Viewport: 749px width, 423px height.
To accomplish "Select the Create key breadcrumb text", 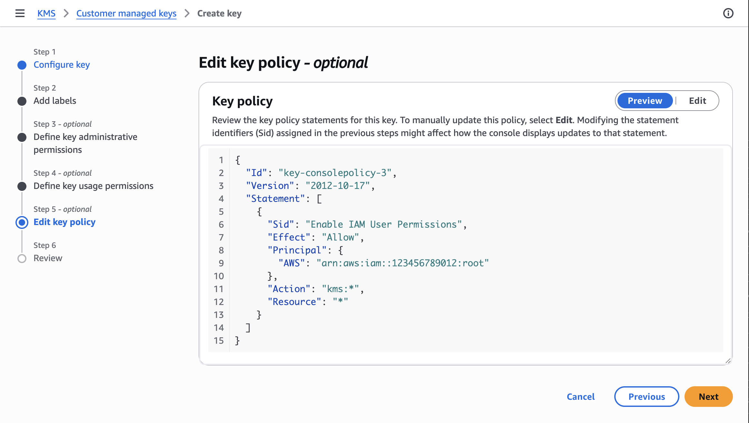I will pyautogui.click(x=219, y=13).
